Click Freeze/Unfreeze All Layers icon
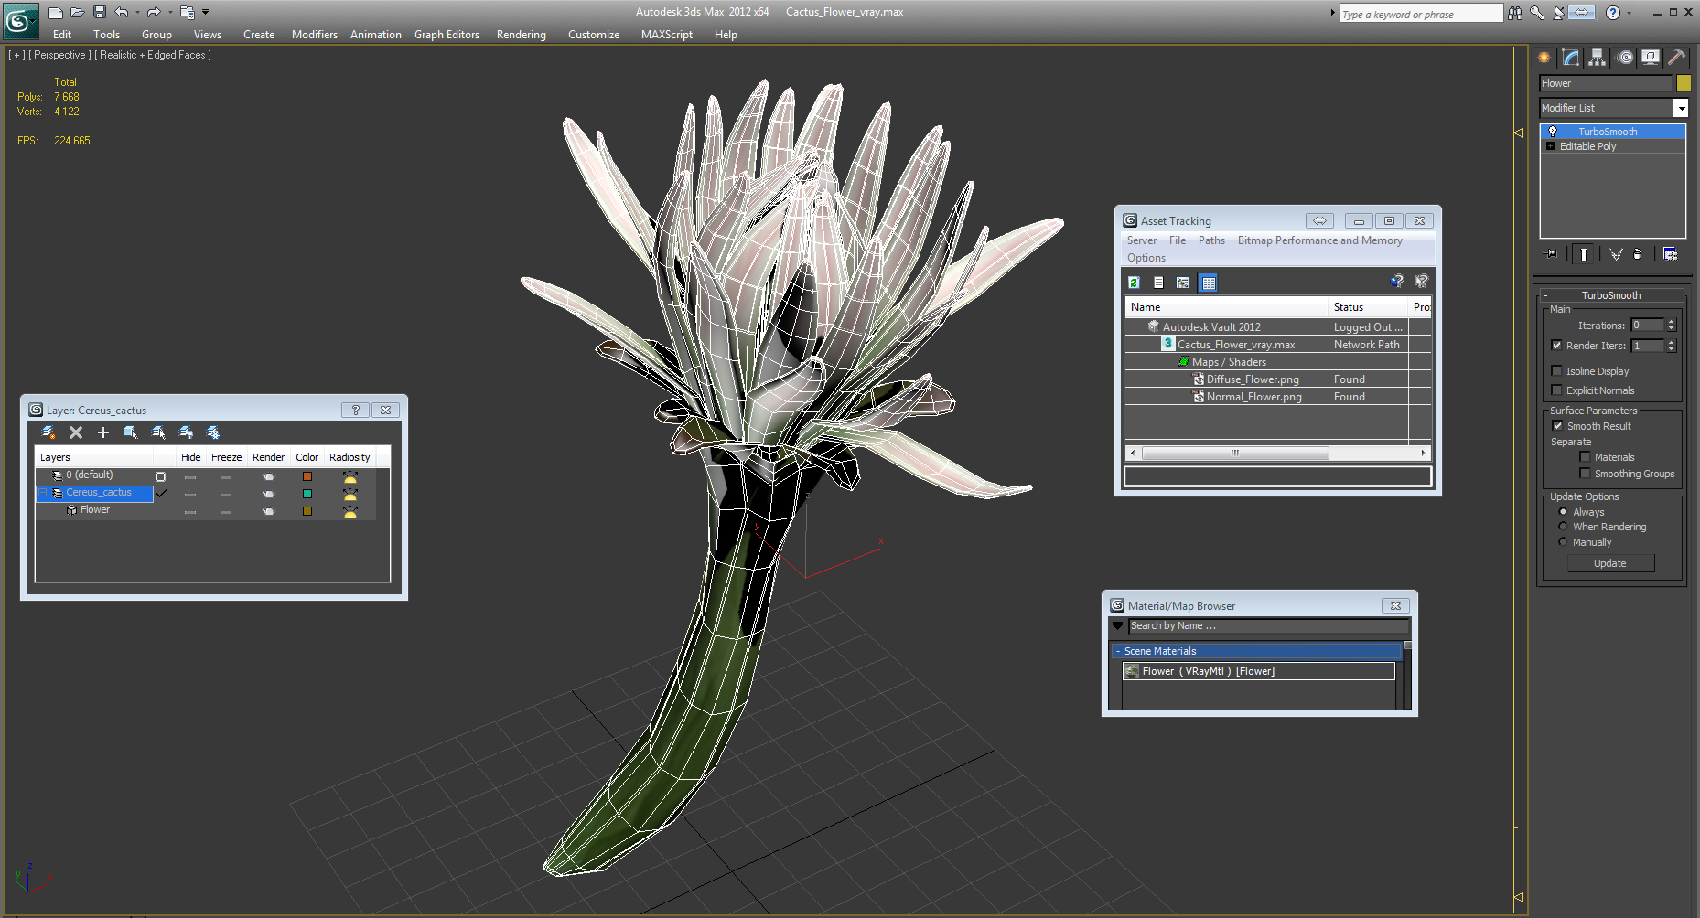This screenshot has width=1700, height=918. 213,432
